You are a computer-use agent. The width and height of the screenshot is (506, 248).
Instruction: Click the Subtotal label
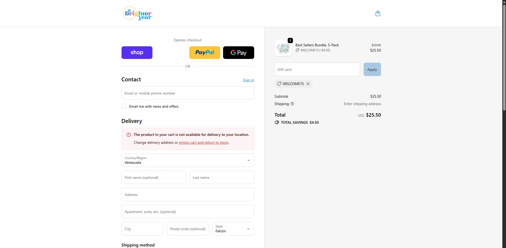point(281,96)
